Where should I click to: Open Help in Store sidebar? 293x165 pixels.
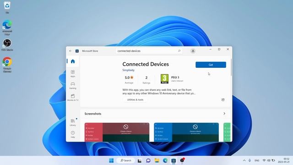(73, 134)
